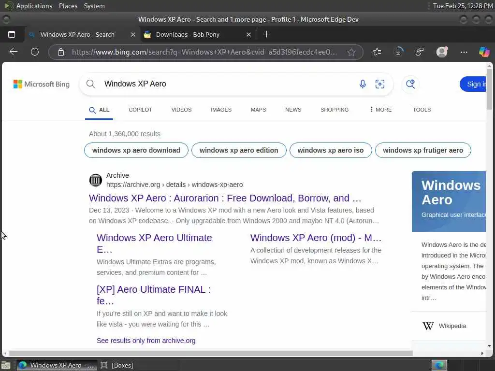Open browser essentials icon
495x371 pixels.
click(x=420, y=52)
